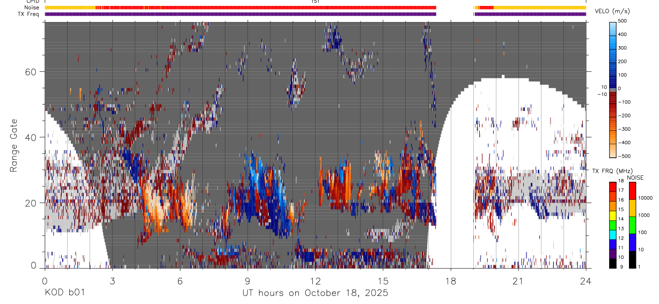659x304 pixels.
Task: Click the −400 label on velocity scale
Action: pyautogui.click(x=624, y=143)
